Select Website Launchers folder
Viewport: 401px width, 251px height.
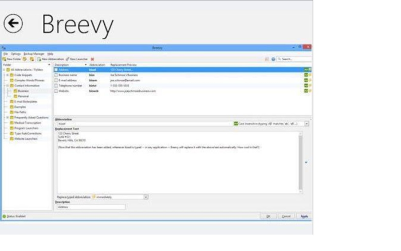tap(26, 139)
